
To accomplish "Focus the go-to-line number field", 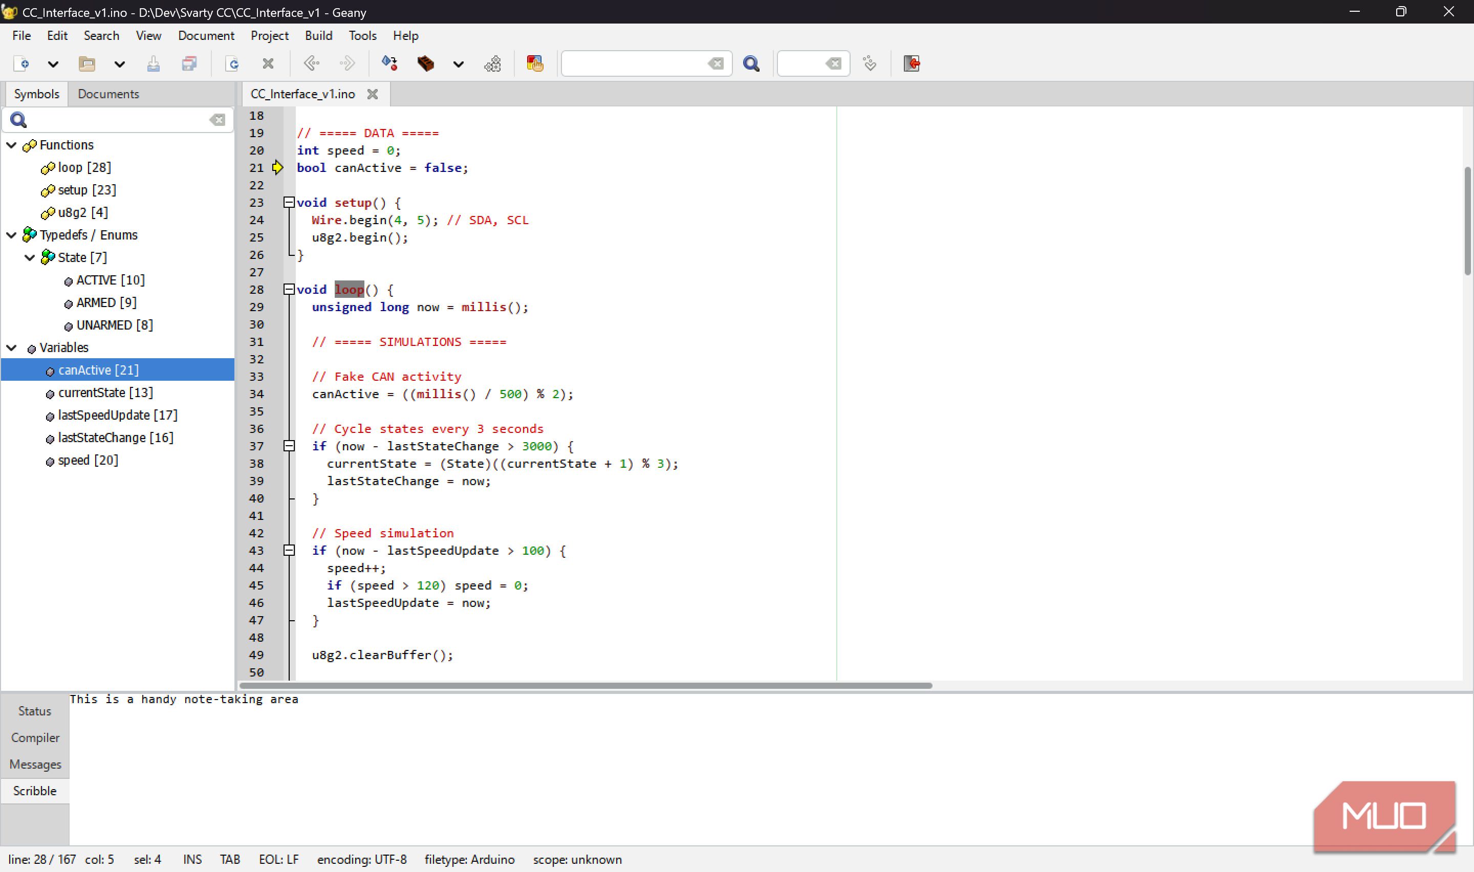I will pos(800,63).
